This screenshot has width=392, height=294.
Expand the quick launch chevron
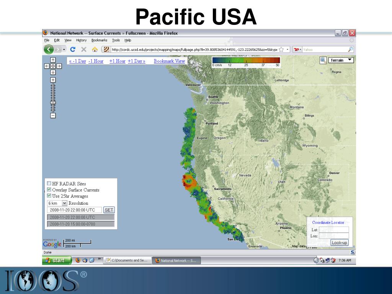(99, 259)
